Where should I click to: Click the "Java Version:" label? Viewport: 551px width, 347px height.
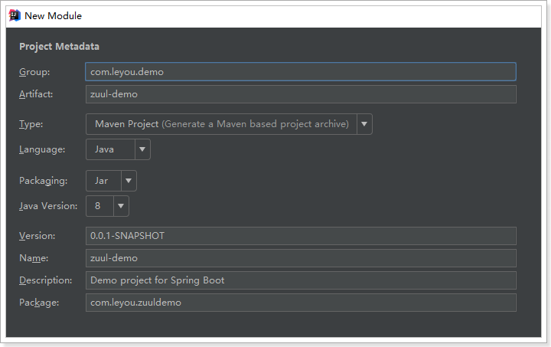48,206
